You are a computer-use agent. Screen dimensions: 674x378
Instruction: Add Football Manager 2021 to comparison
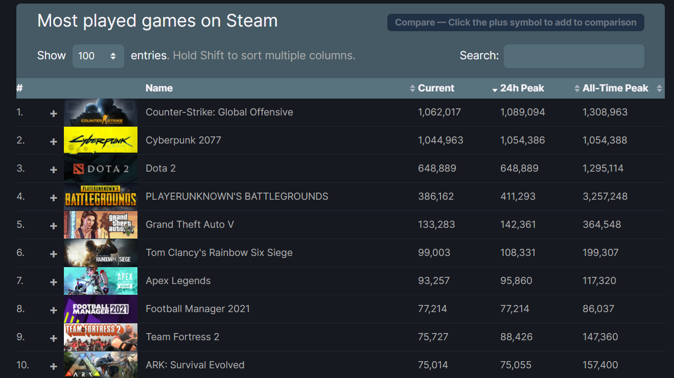pyautogui.click(x=53, y=310)
